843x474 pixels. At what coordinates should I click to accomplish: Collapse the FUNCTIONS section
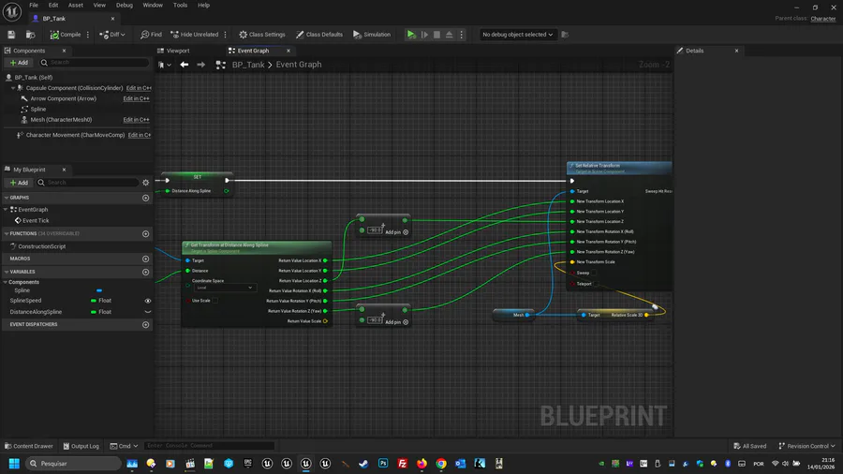(x=6, y=234)
